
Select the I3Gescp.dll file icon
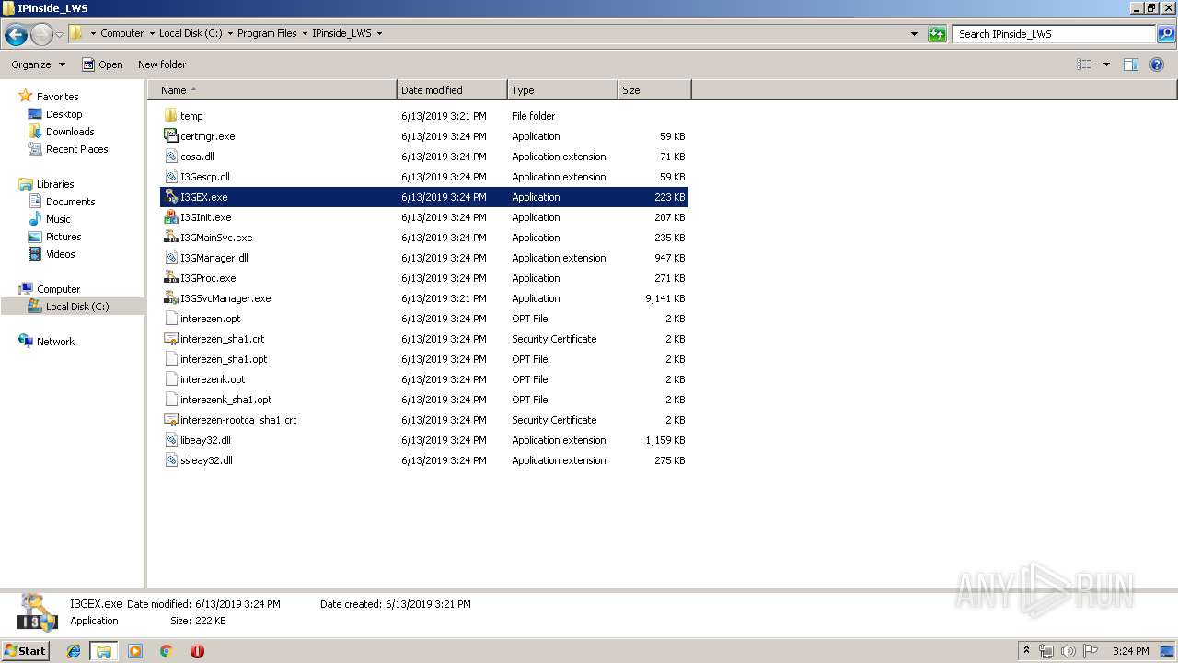point(170,177)
